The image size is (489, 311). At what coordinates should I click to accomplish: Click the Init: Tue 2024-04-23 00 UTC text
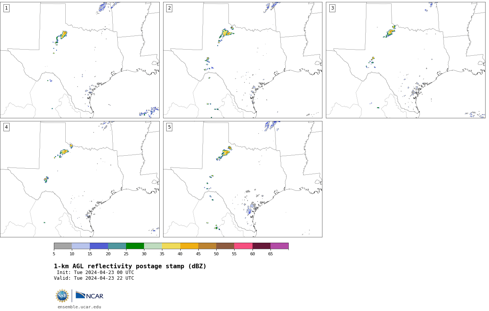pos(95,272)
